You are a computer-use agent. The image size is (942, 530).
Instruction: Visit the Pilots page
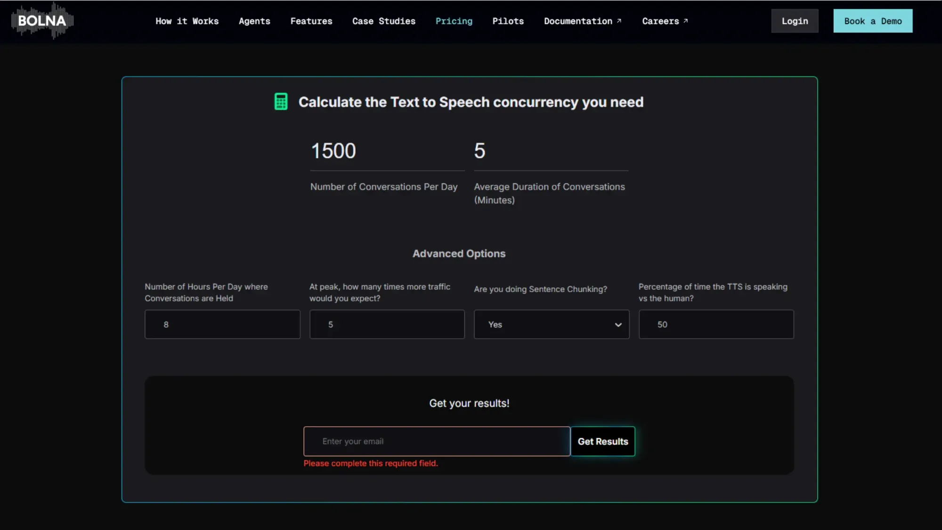click(x=508, y=21)
